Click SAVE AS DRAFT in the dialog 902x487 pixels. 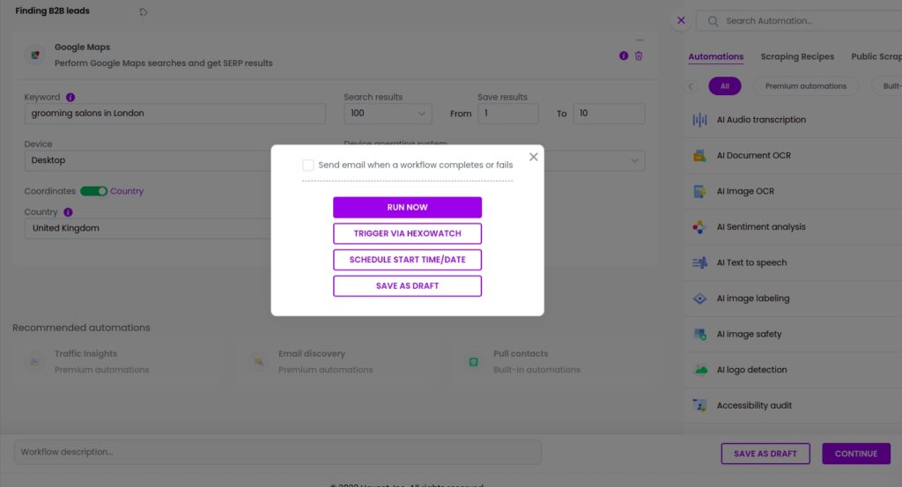pos(407,285)
